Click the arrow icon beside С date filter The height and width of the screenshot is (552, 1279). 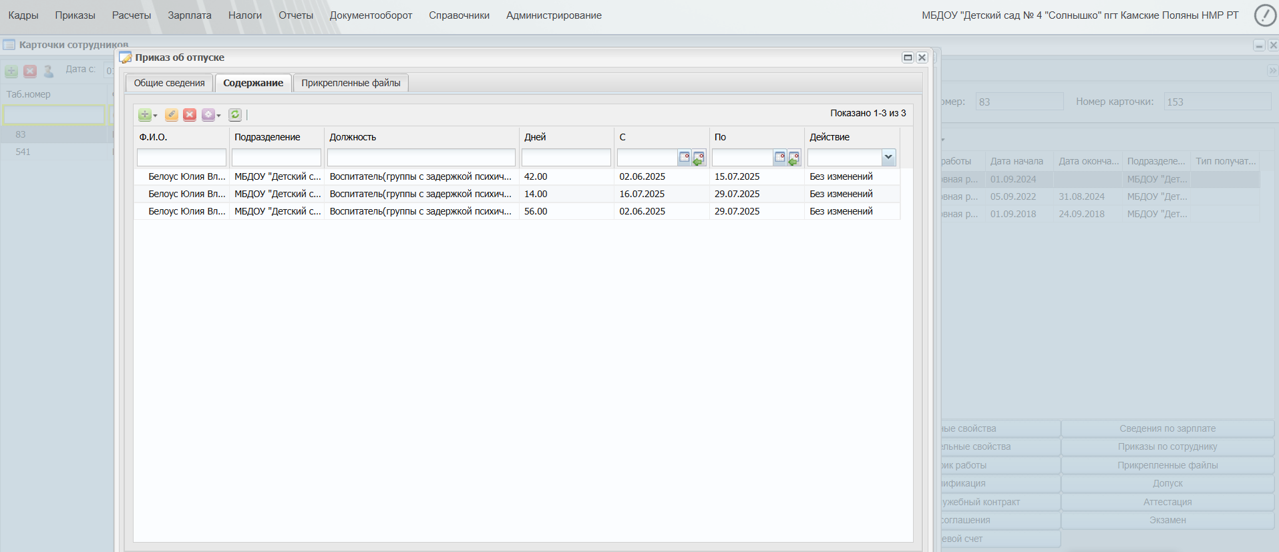(x=699, y=158)
